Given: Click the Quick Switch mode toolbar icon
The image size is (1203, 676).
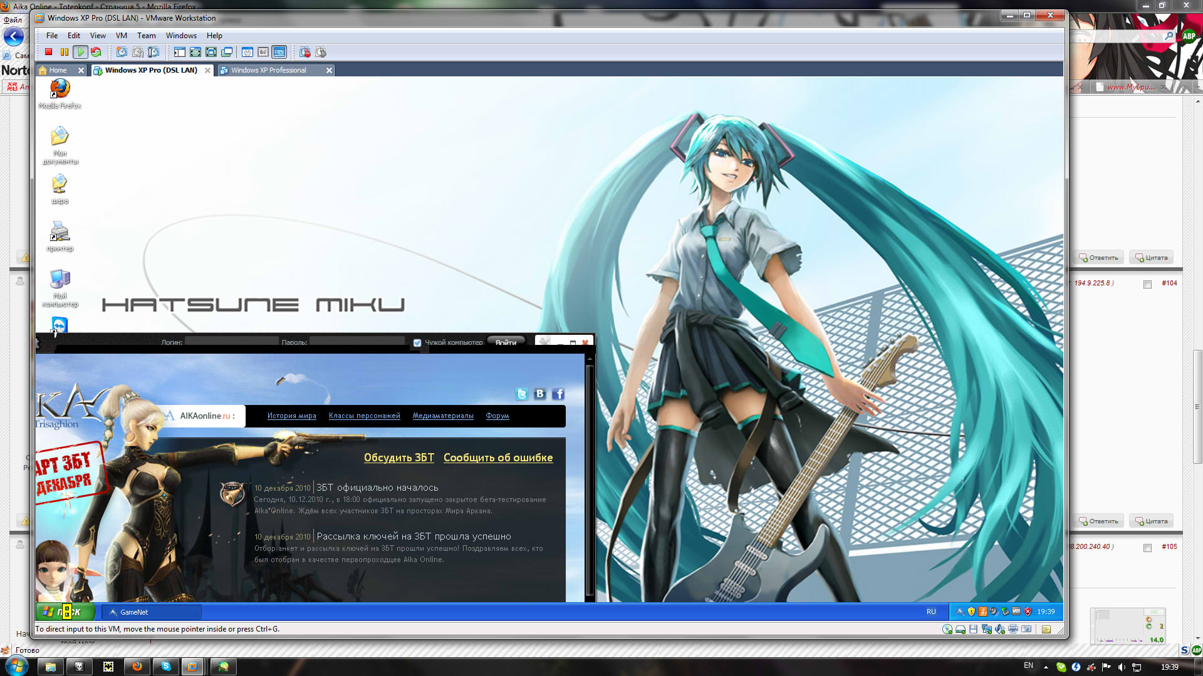Looking at the screenshot, I should (x=195, y=53).
